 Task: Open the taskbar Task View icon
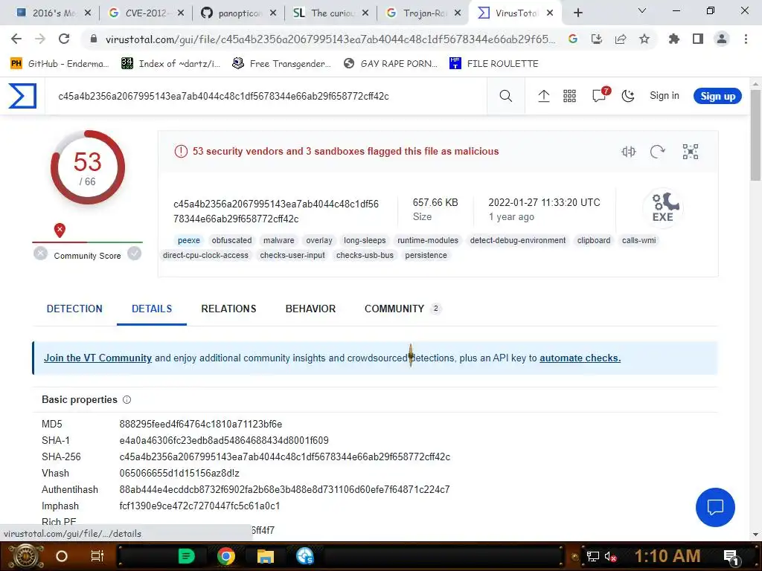(97, 556)
